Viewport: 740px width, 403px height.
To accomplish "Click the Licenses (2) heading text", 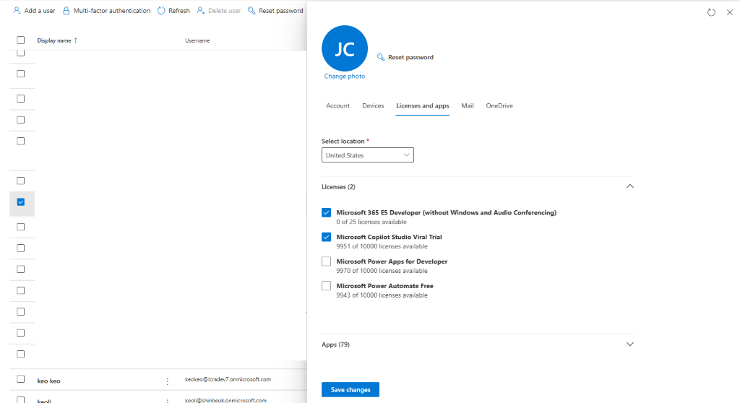I will [x=338, y=187].
